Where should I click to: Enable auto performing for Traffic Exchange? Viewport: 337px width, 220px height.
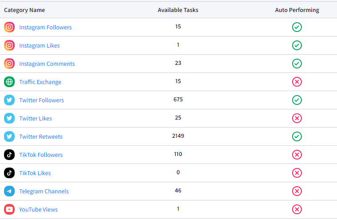pyautogui.click(x=297, y=82)
